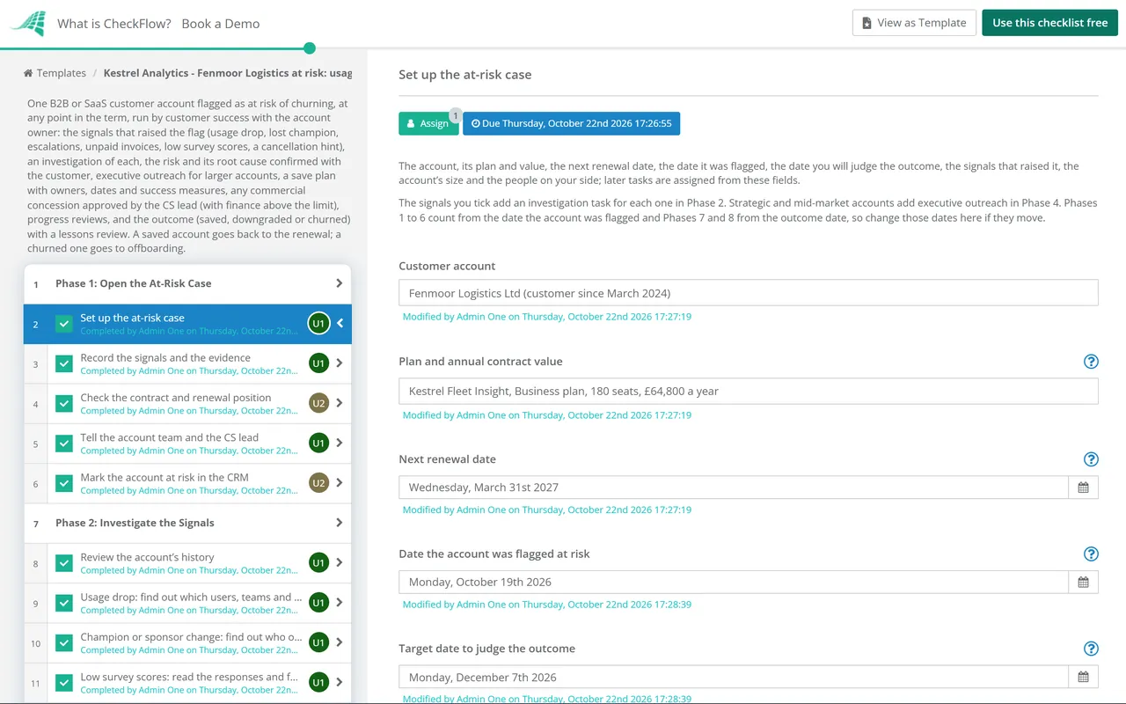1126x704 pixels.
Task: Open help for Date the account was flagged
Action: tap(1091, 554)
